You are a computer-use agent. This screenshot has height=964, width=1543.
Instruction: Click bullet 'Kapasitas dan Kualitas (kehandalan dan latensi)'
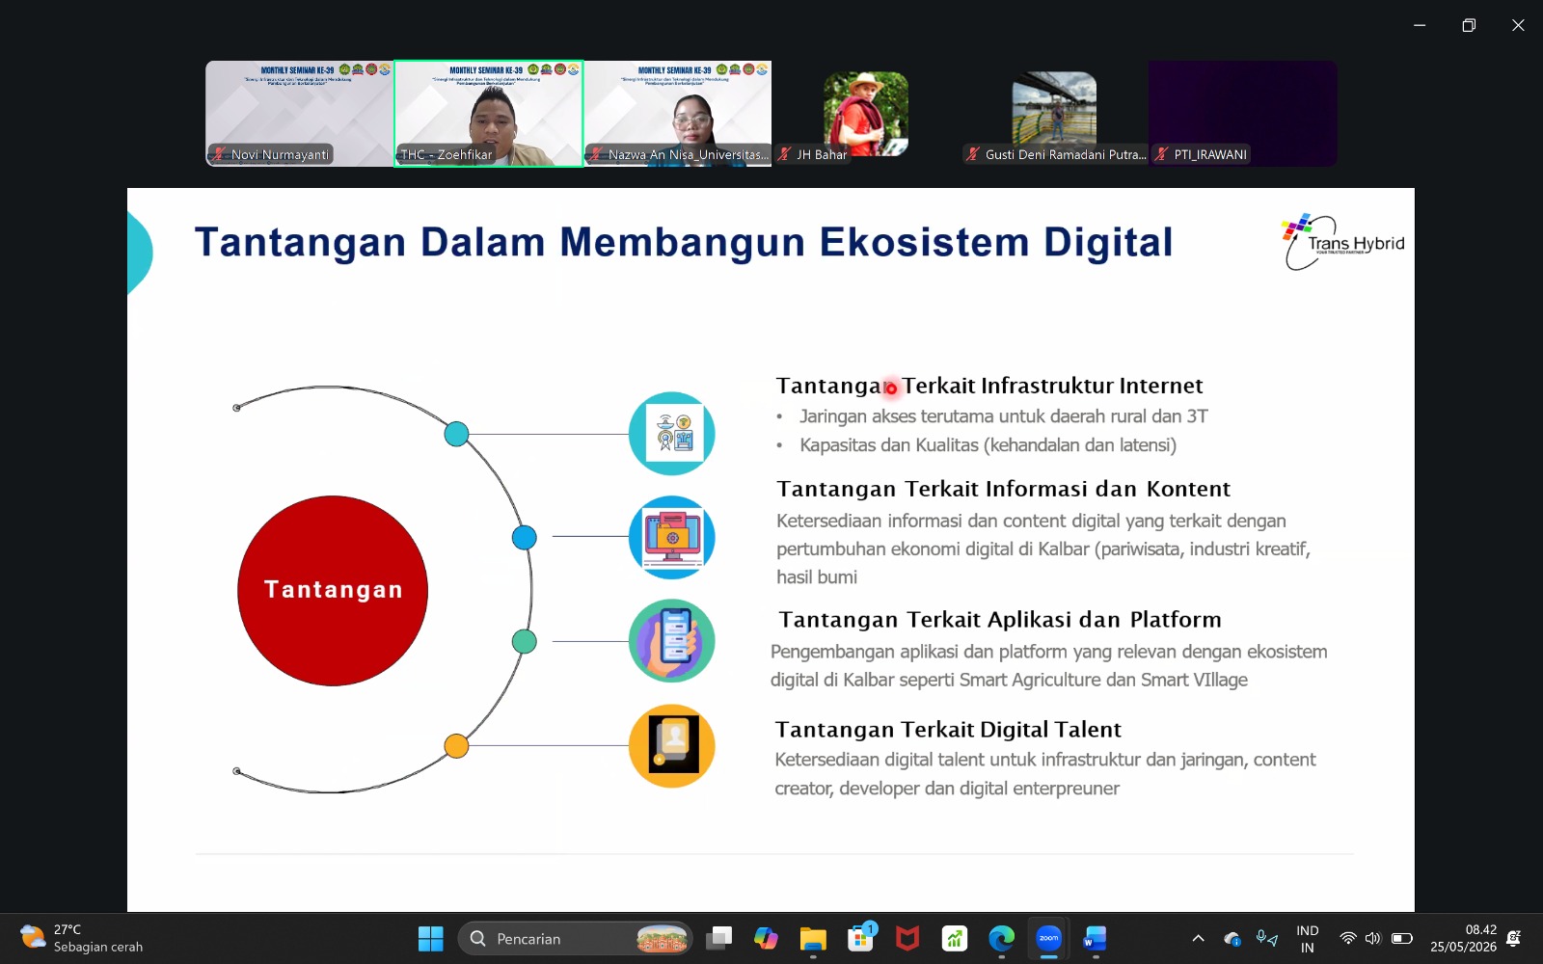(988, 445)
